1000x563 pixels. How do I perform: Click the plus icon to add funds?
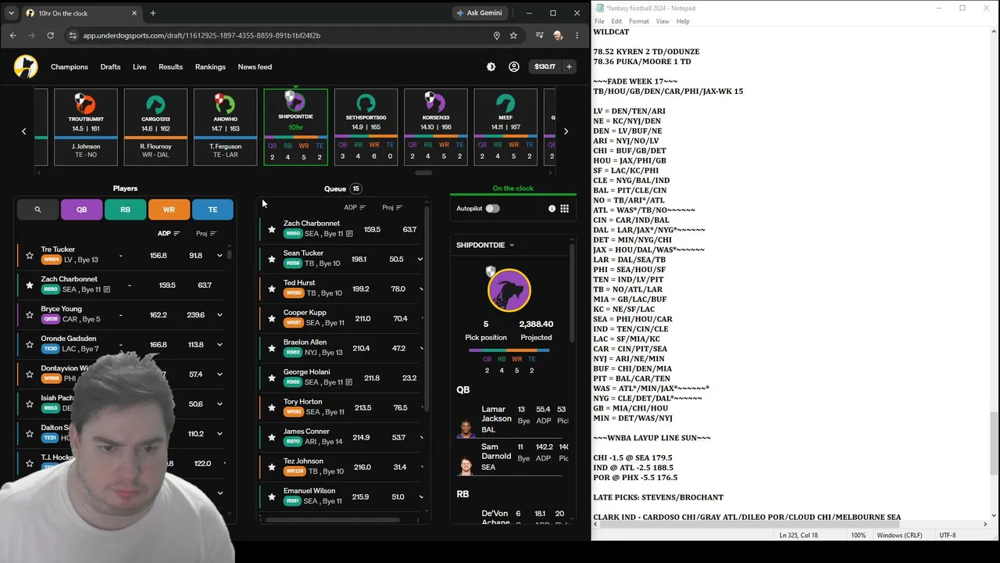[569, 66]
